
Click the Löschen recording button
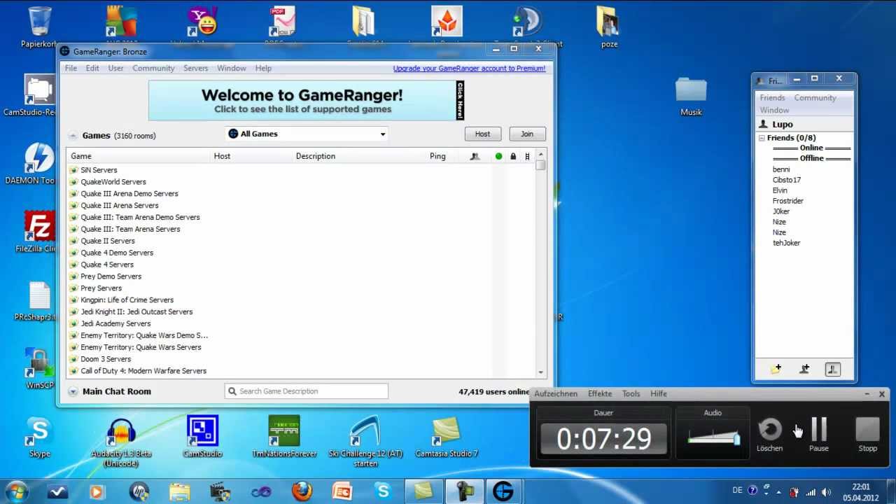click(x=770, y=434)
